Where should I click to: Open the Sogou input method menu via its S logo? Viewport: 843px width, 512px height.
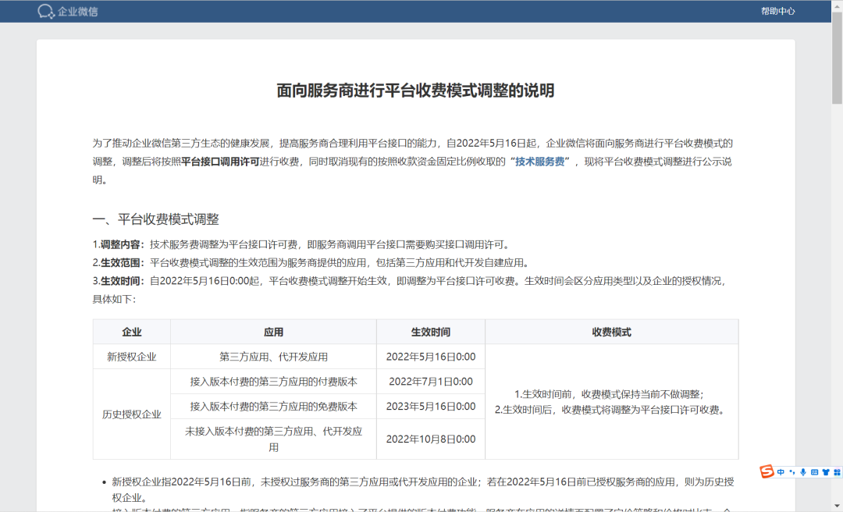coord(767,471)
